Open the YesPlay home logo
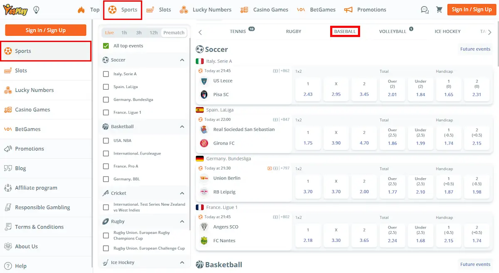 16,9
